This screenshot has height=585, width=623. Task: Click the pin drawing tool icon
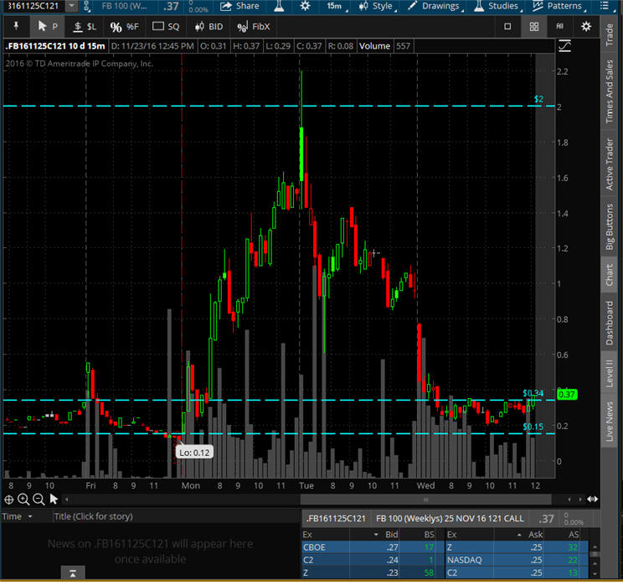14,27
